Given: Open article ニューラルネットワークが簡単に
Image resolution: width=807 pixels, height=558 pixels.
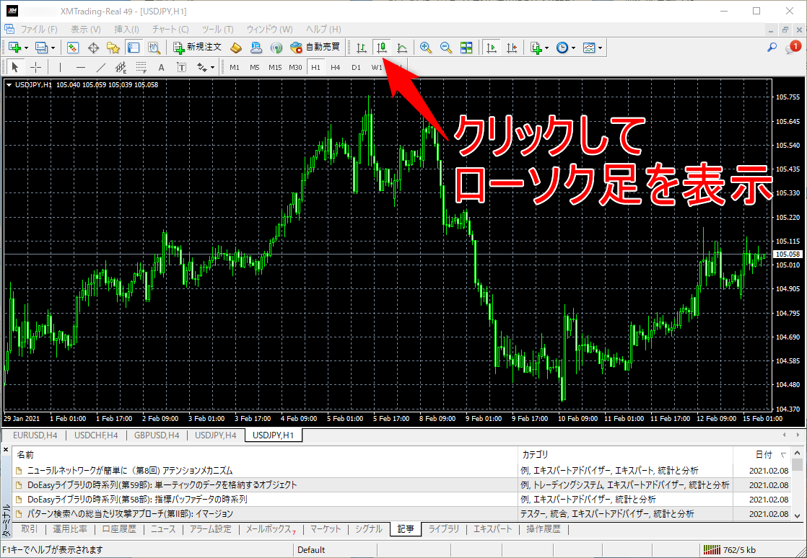Looking at the screenshot, I should click(x=130, y=470).
